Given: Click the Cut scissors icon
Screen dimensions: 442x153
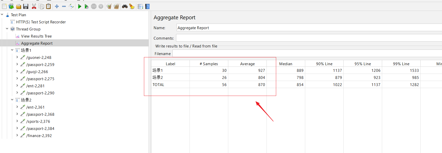Looking at the screenshot, I should click(x=34, y=6).
